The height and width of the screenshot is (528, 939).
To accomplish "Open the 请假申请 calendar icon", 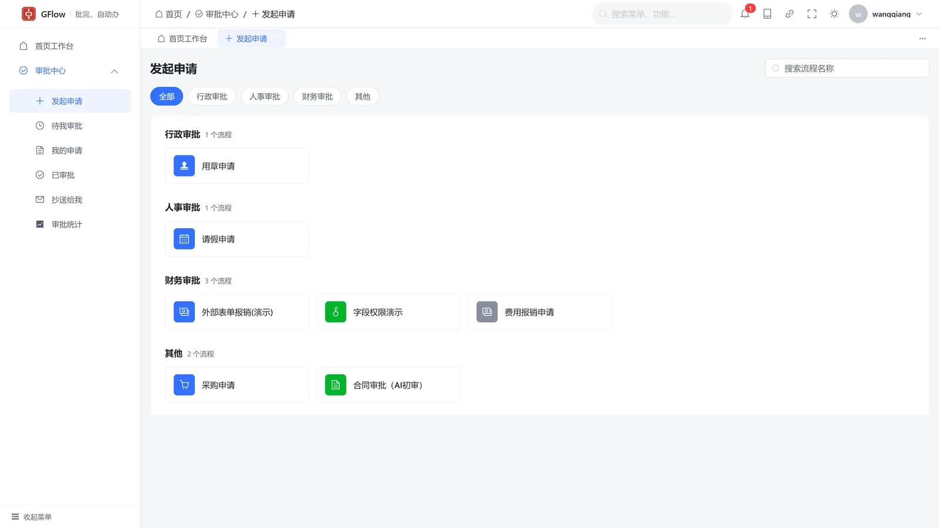I will point(184,239).
